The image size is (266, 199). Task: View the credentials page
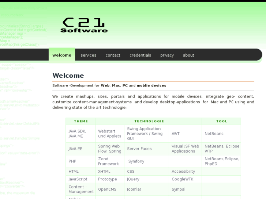pos(140,55)
